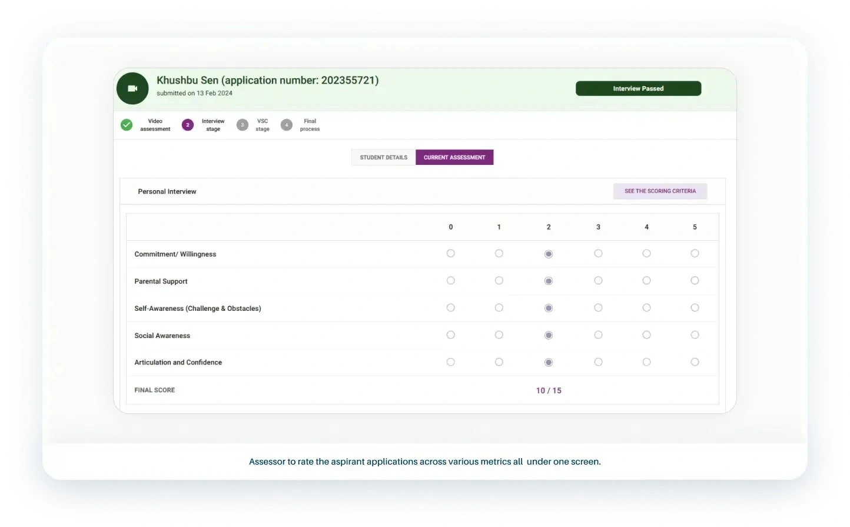
Task: Mark Social Awareness as 1
Action: (499, 335)
